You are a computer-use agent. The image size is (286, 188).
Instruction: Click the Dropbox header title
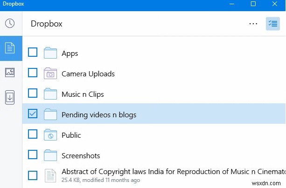pos(46,24)
